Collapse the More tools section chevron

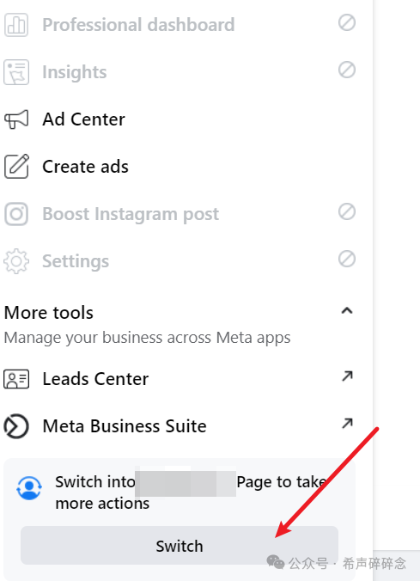(347, 310)
